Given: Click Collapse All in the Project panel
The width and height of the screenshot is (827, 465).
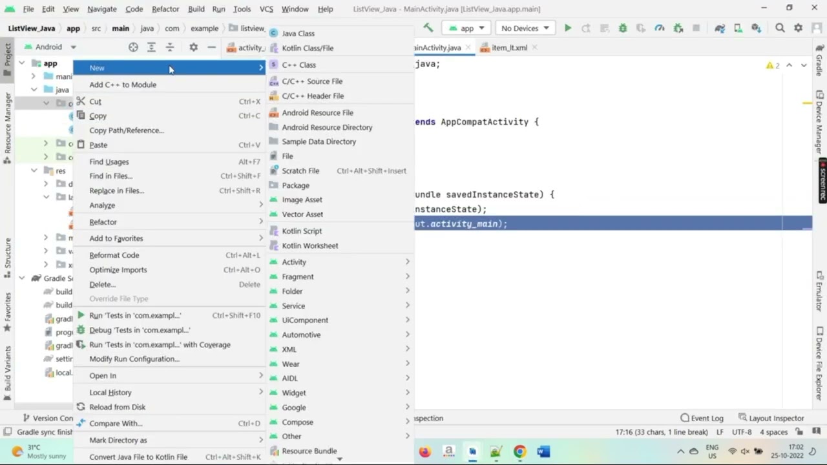Looking at the screenshot, I should tap(170, 47).
